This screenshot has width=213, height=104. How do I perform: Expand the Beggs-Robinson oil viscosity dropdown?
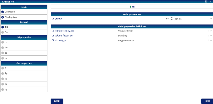pyautogui.click(x=210, y=40)
